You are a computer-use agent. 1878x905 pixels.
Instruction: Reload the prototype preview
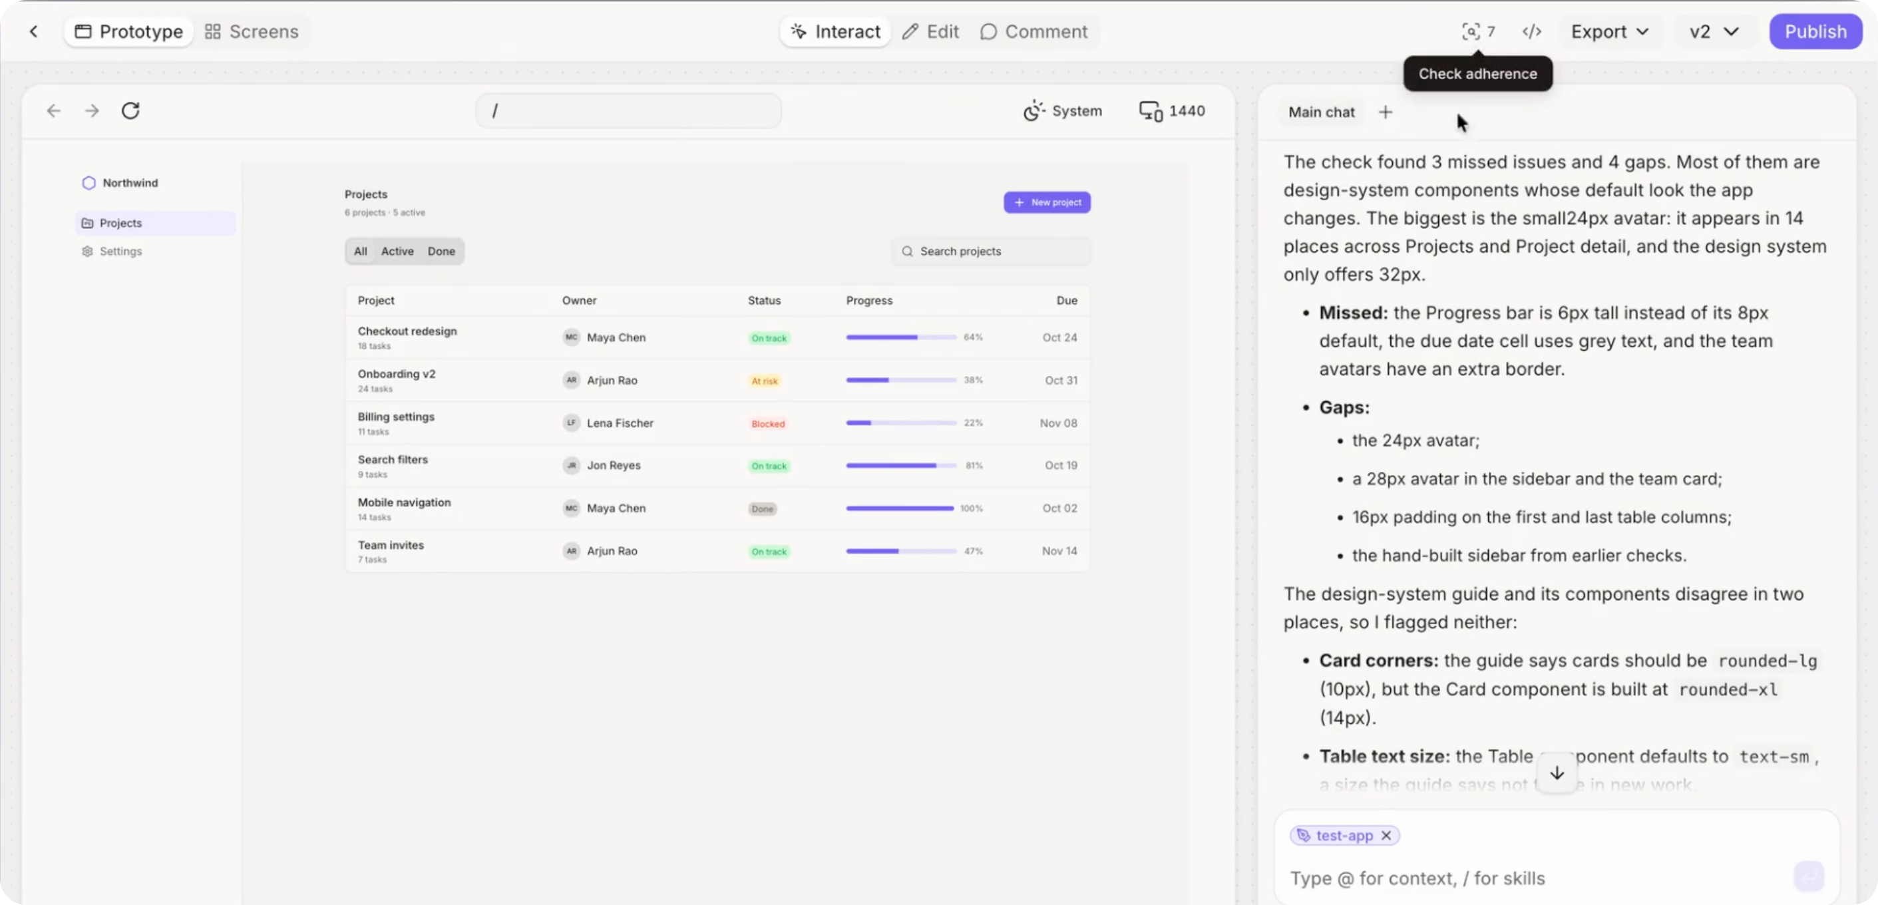pos(130,111)
